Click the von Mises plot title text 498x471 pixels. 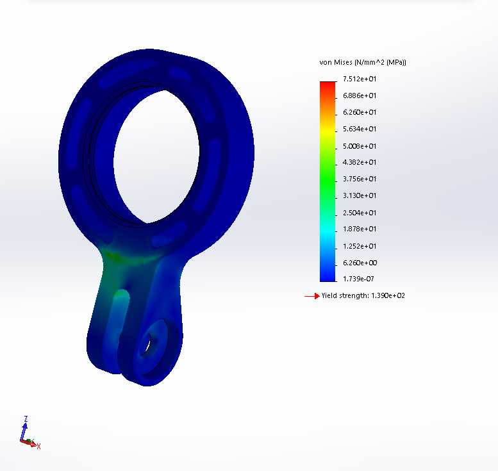pyautogui.click(x=363, y=62)
